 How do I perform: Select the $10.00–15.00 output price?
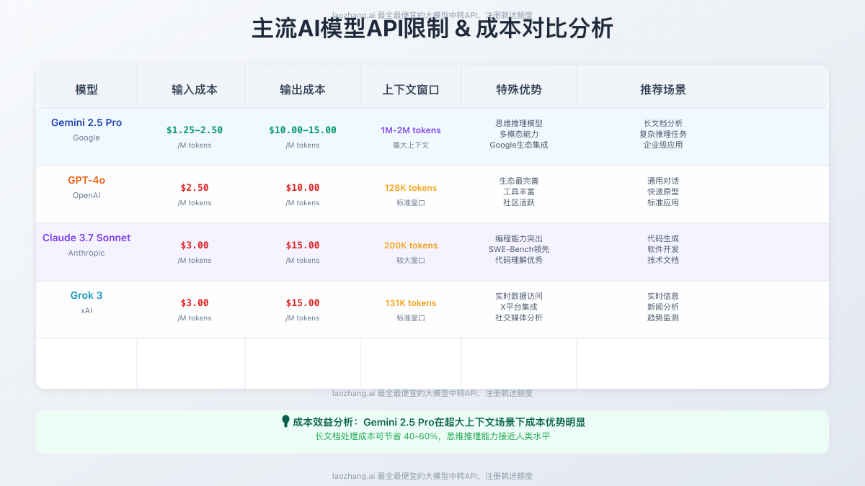(303, 130)
